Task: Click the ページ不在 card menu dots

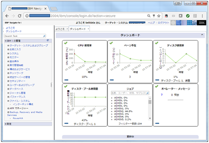Action: coord(112,80)
